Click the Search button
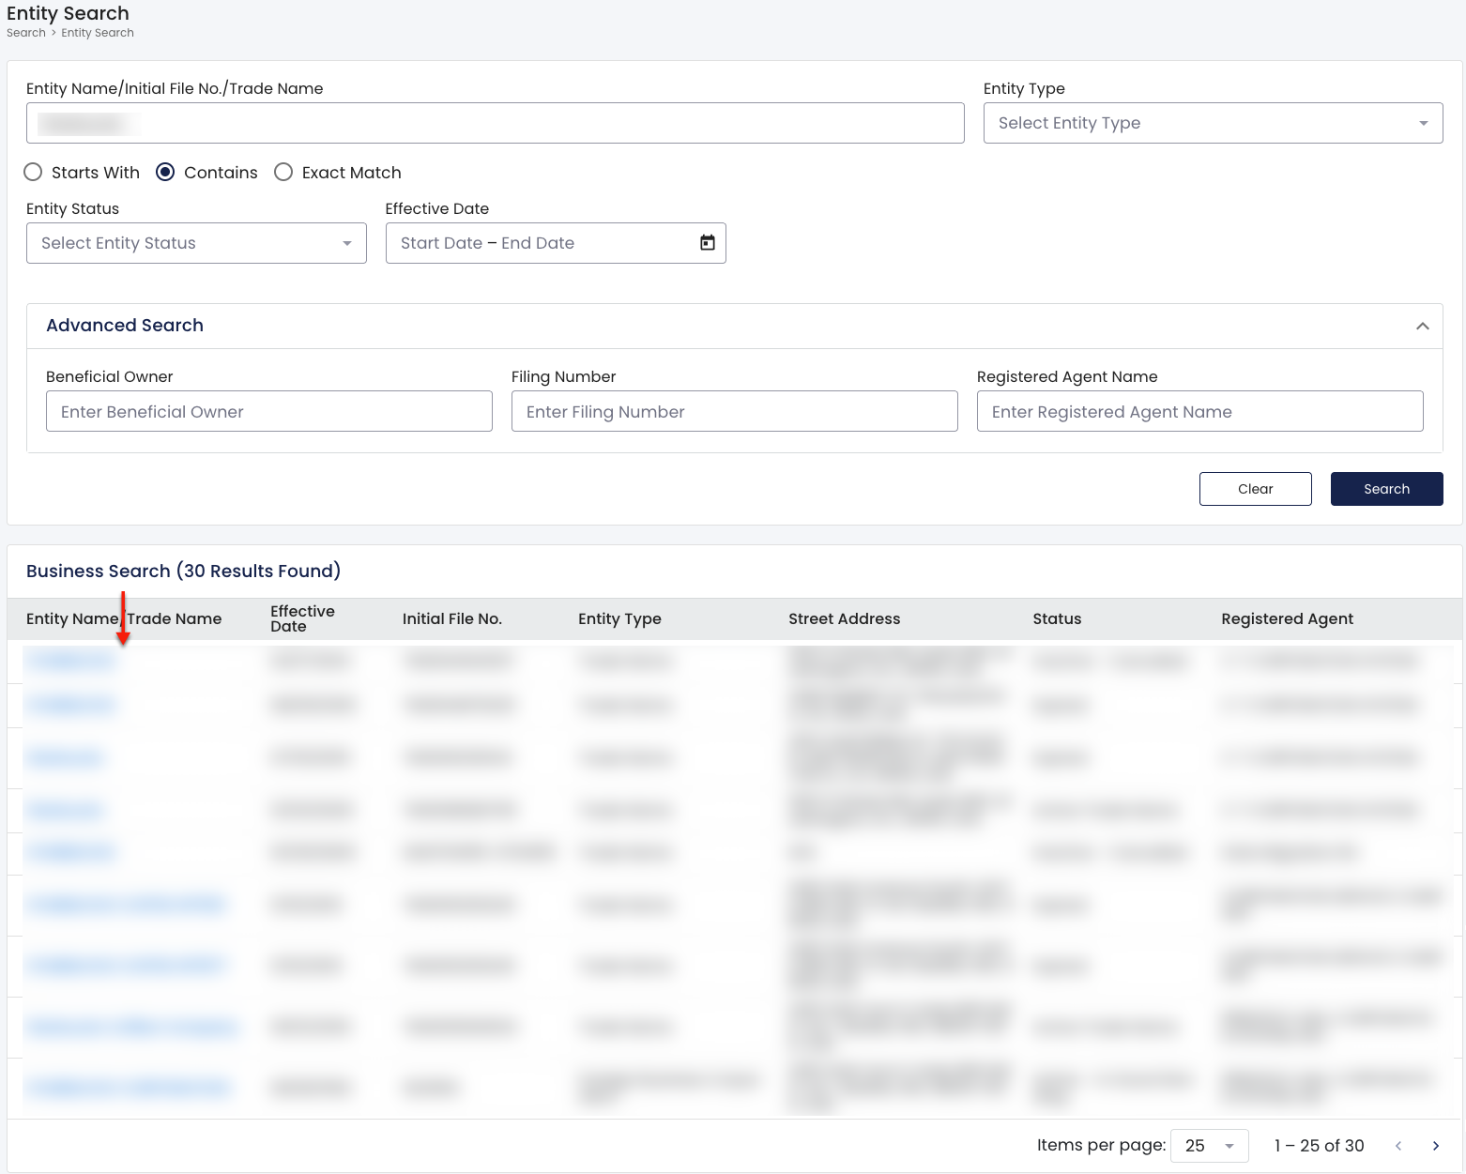Viewport: 1466px width, 1174px height. point(1387,489)
